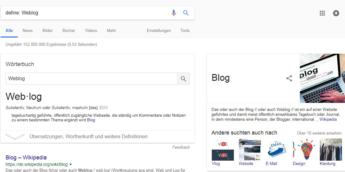Open the Vlog related search thumbnail

[223, 150]
